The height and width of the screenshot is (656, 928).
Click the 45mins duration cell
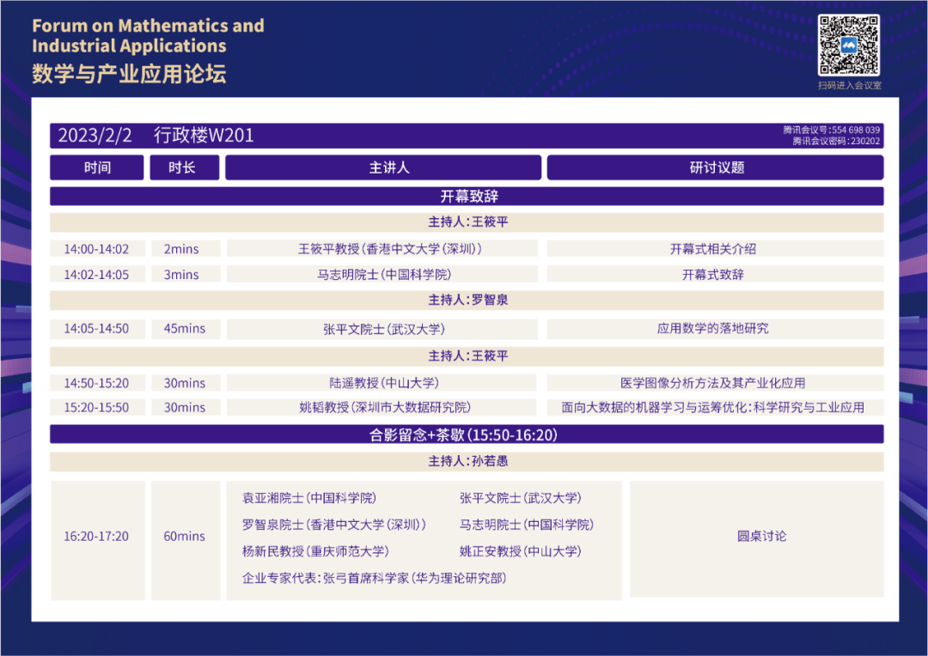point(186,329)
